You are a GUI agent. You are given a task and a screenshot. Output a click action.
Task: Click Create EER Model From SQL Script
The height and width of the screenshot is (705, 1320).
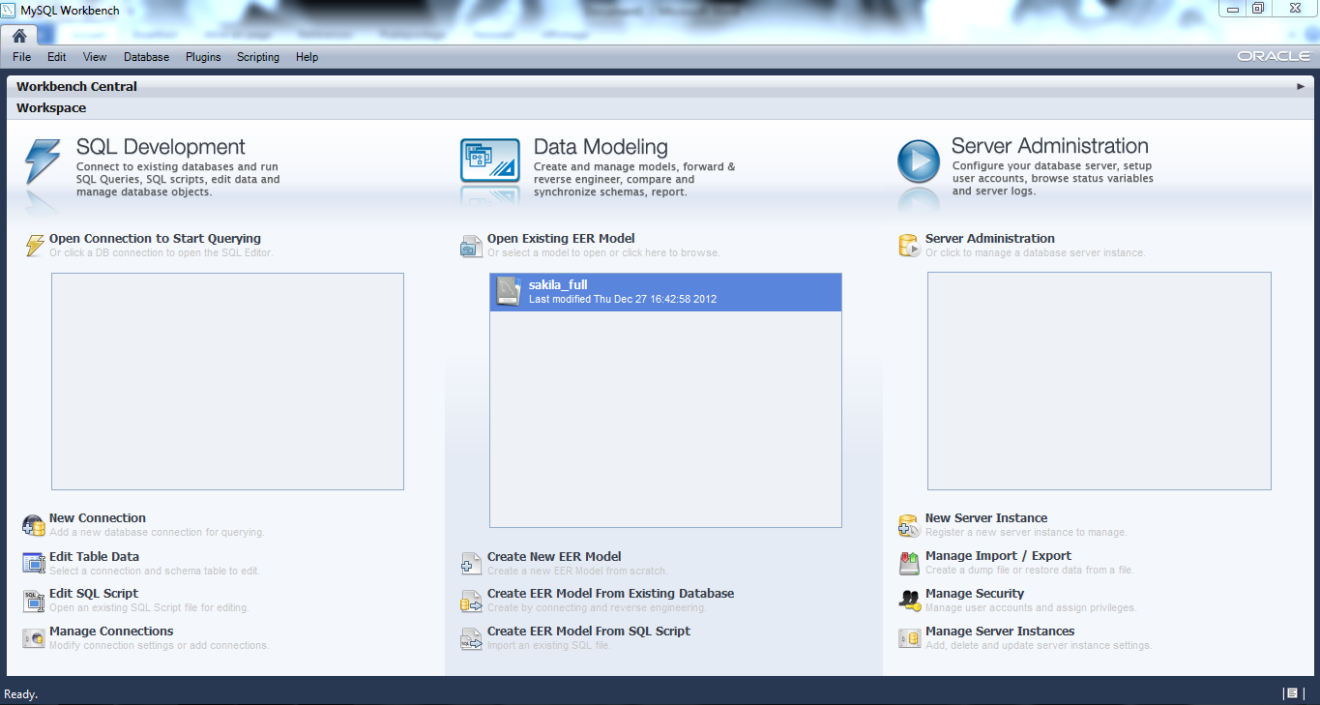click(588, 631)
